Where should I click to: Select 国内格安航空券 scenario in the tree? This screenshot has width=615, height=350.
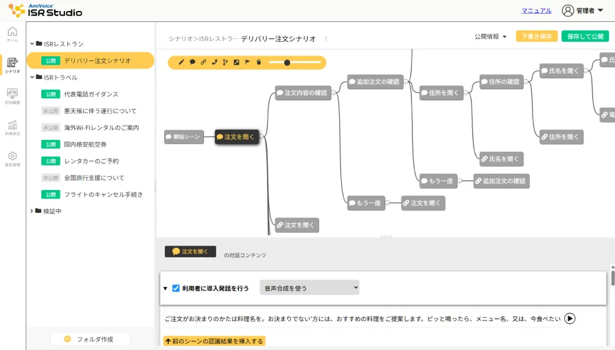click(85, 144)
